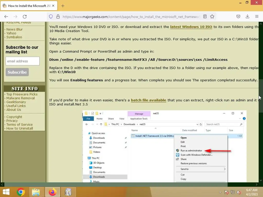Click the File Explorer tutorial screenshot
This screenshot has height=197, width=263.
tap(164, 146)
